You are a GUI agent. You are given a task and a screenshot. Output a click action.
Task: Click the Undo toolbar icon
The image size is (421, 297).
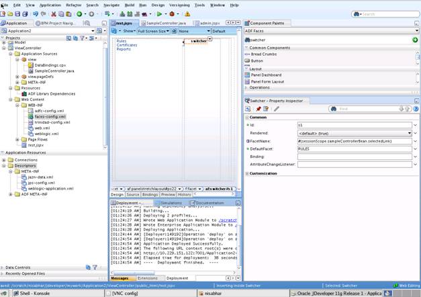(36, 14)
